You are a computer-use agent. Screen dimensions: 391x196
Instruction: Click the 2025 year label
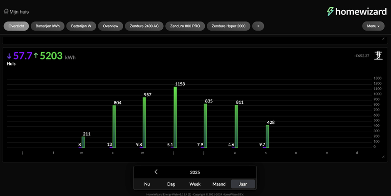tap(195, 173)
